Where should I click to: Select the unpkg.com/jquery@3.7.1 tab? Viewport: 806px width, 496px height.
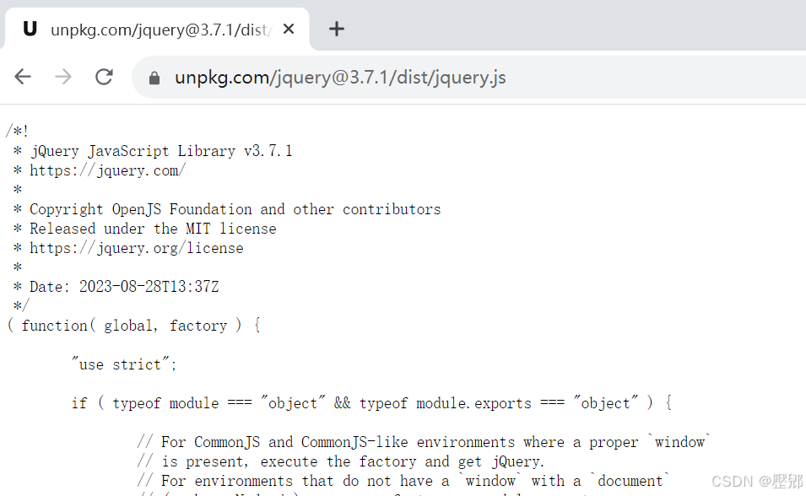(x=157, y=30)
